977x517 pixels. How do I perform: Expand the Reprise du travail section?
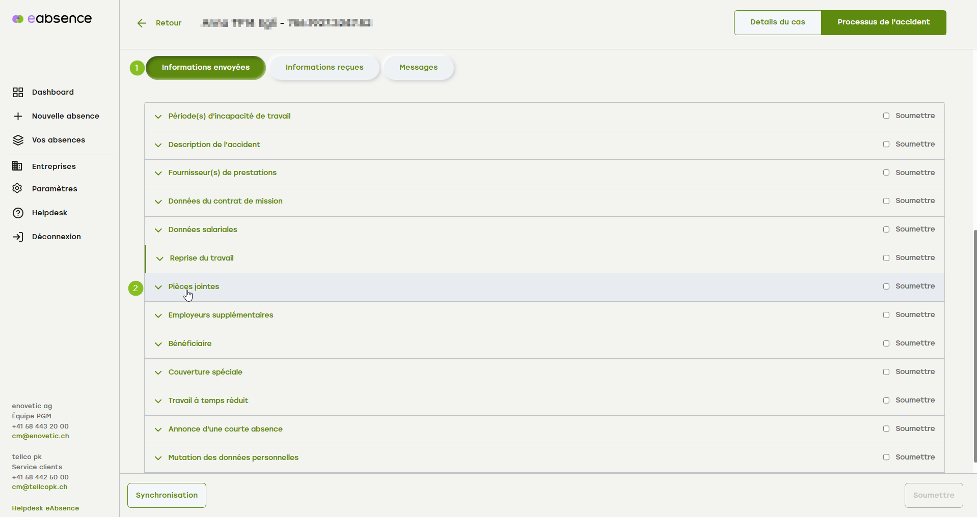pyautogui.click(x=159, y=258)
